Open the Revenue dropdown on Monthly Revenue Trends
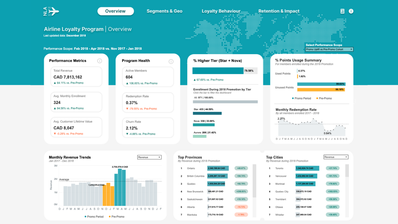 click(149, 157)
